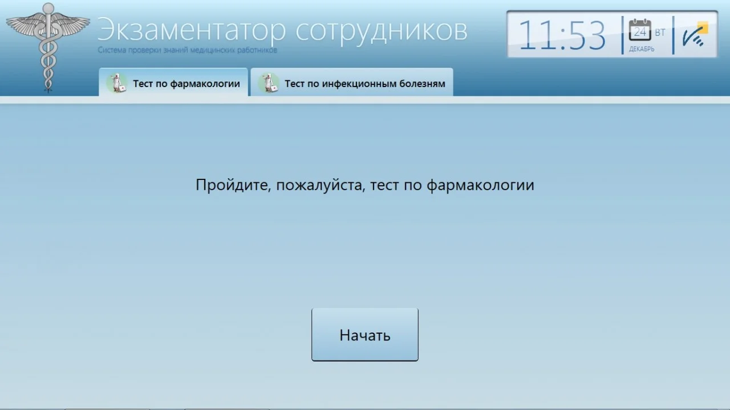This screenshot has height=410, width=730.
Task: Click the icon on the infectious diseases tab
Action: pos(268,83)
